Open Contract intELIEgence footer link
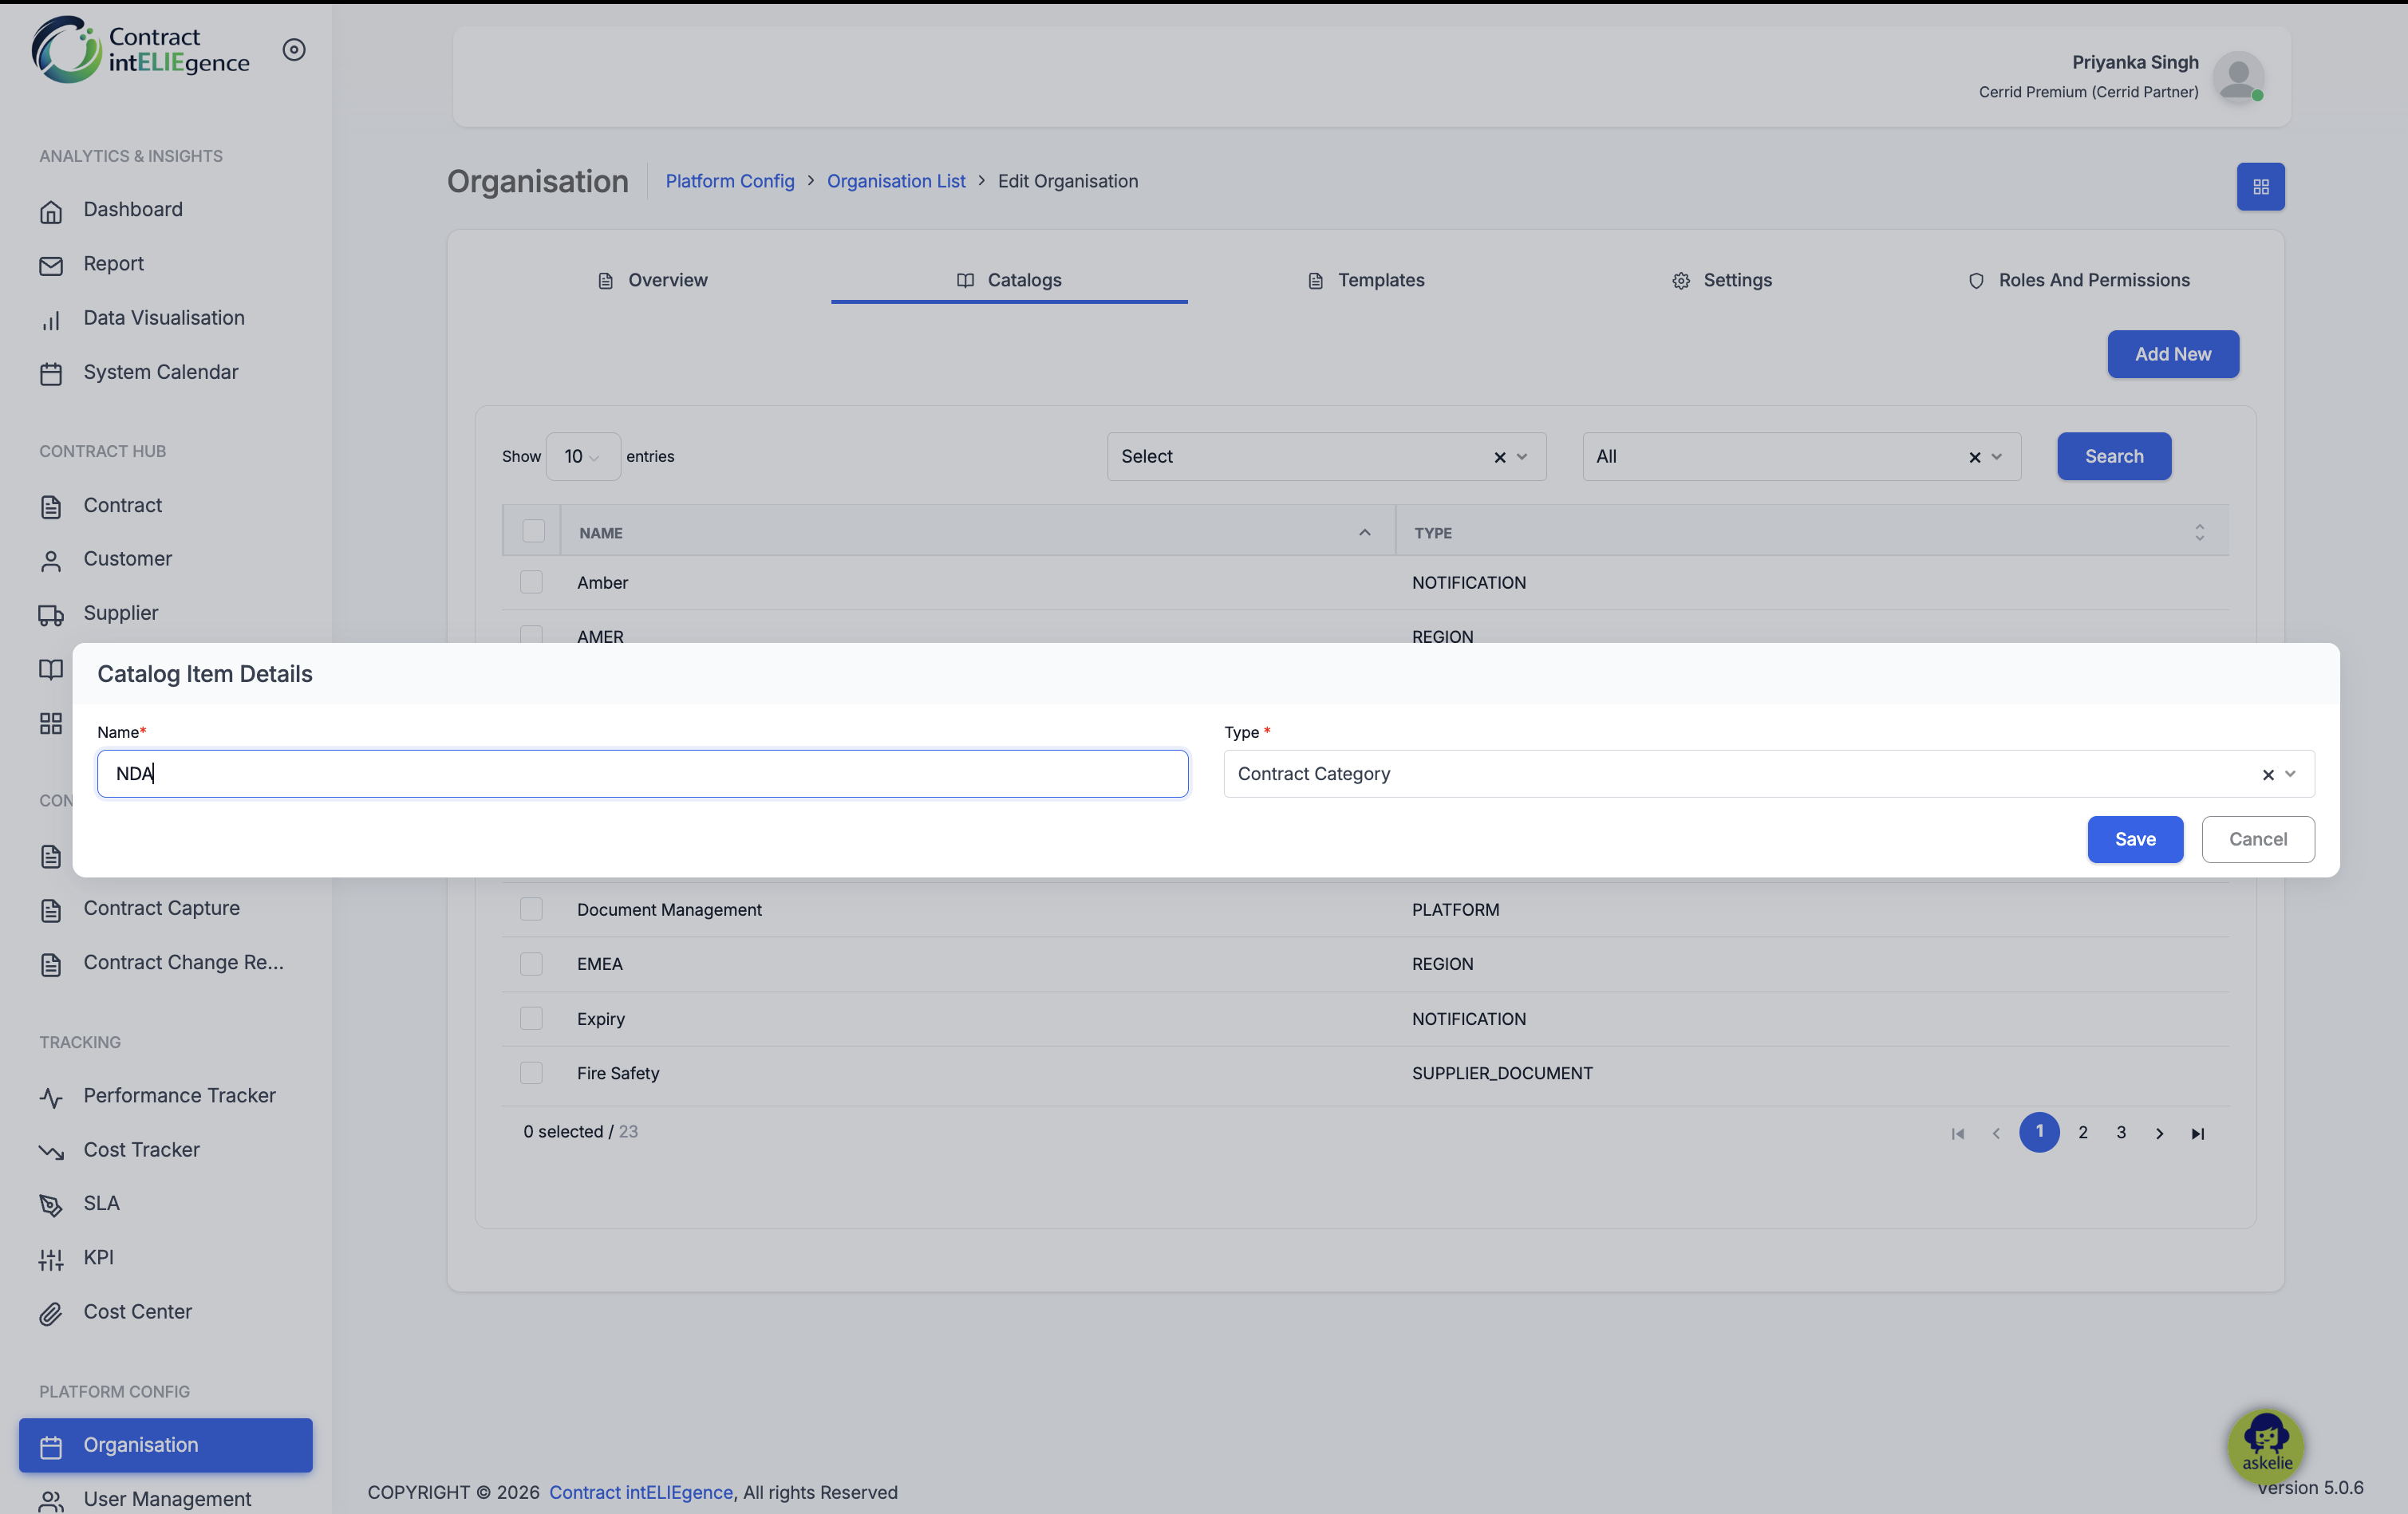 click(641, 1492)
